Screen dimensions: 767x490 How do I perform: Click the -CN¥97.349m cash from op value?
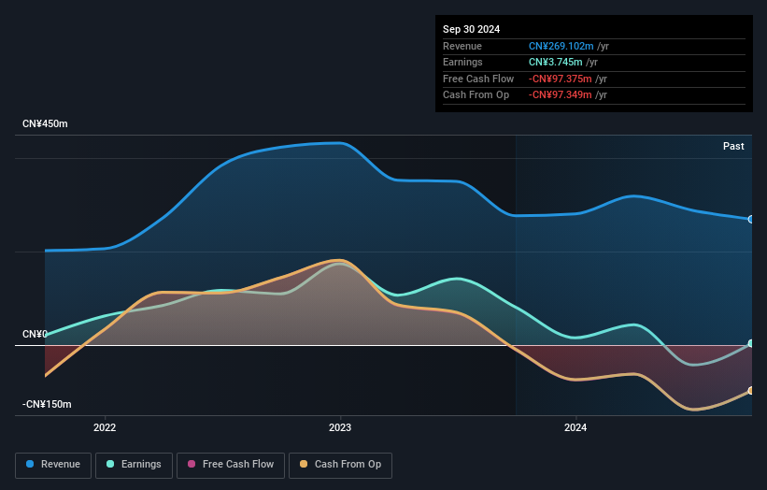tap(561, 95)
